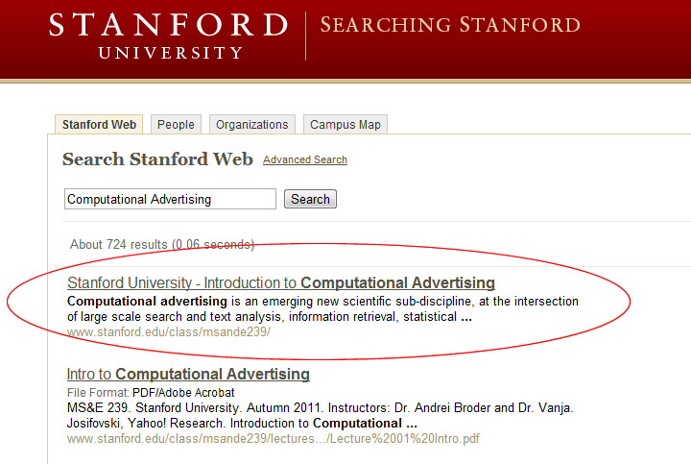Screen dimensions: 691x464
Task: Click the Search Stanford Web heading
Action: coord(157,159)
